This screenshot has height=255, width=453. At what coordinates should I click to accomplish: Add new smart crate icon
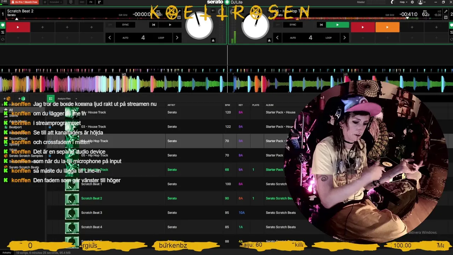(x=22, y=98)
